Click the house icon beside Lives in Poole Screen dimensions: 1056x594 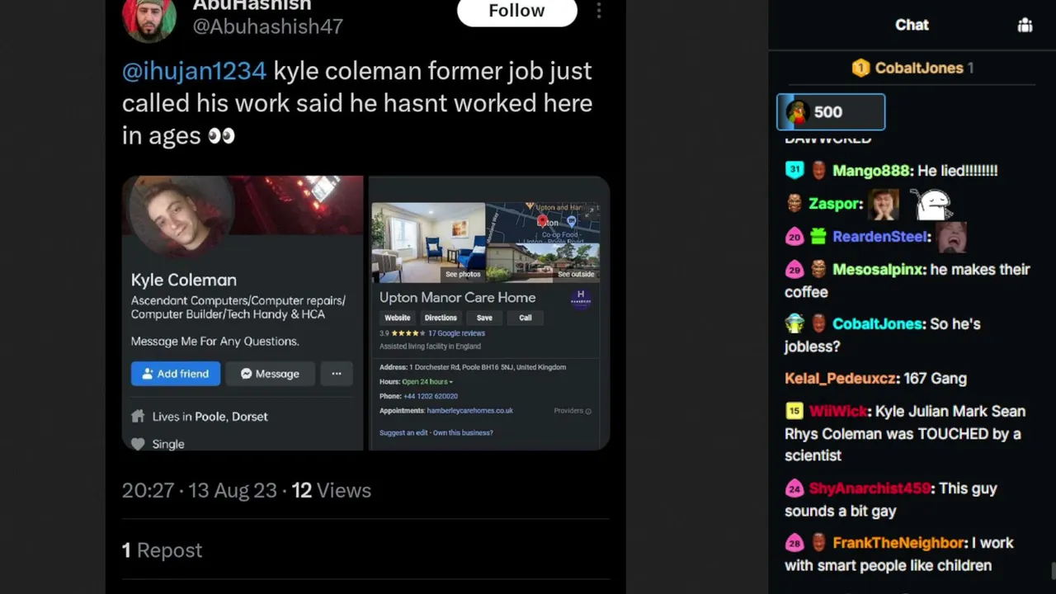tap(138, 416)
